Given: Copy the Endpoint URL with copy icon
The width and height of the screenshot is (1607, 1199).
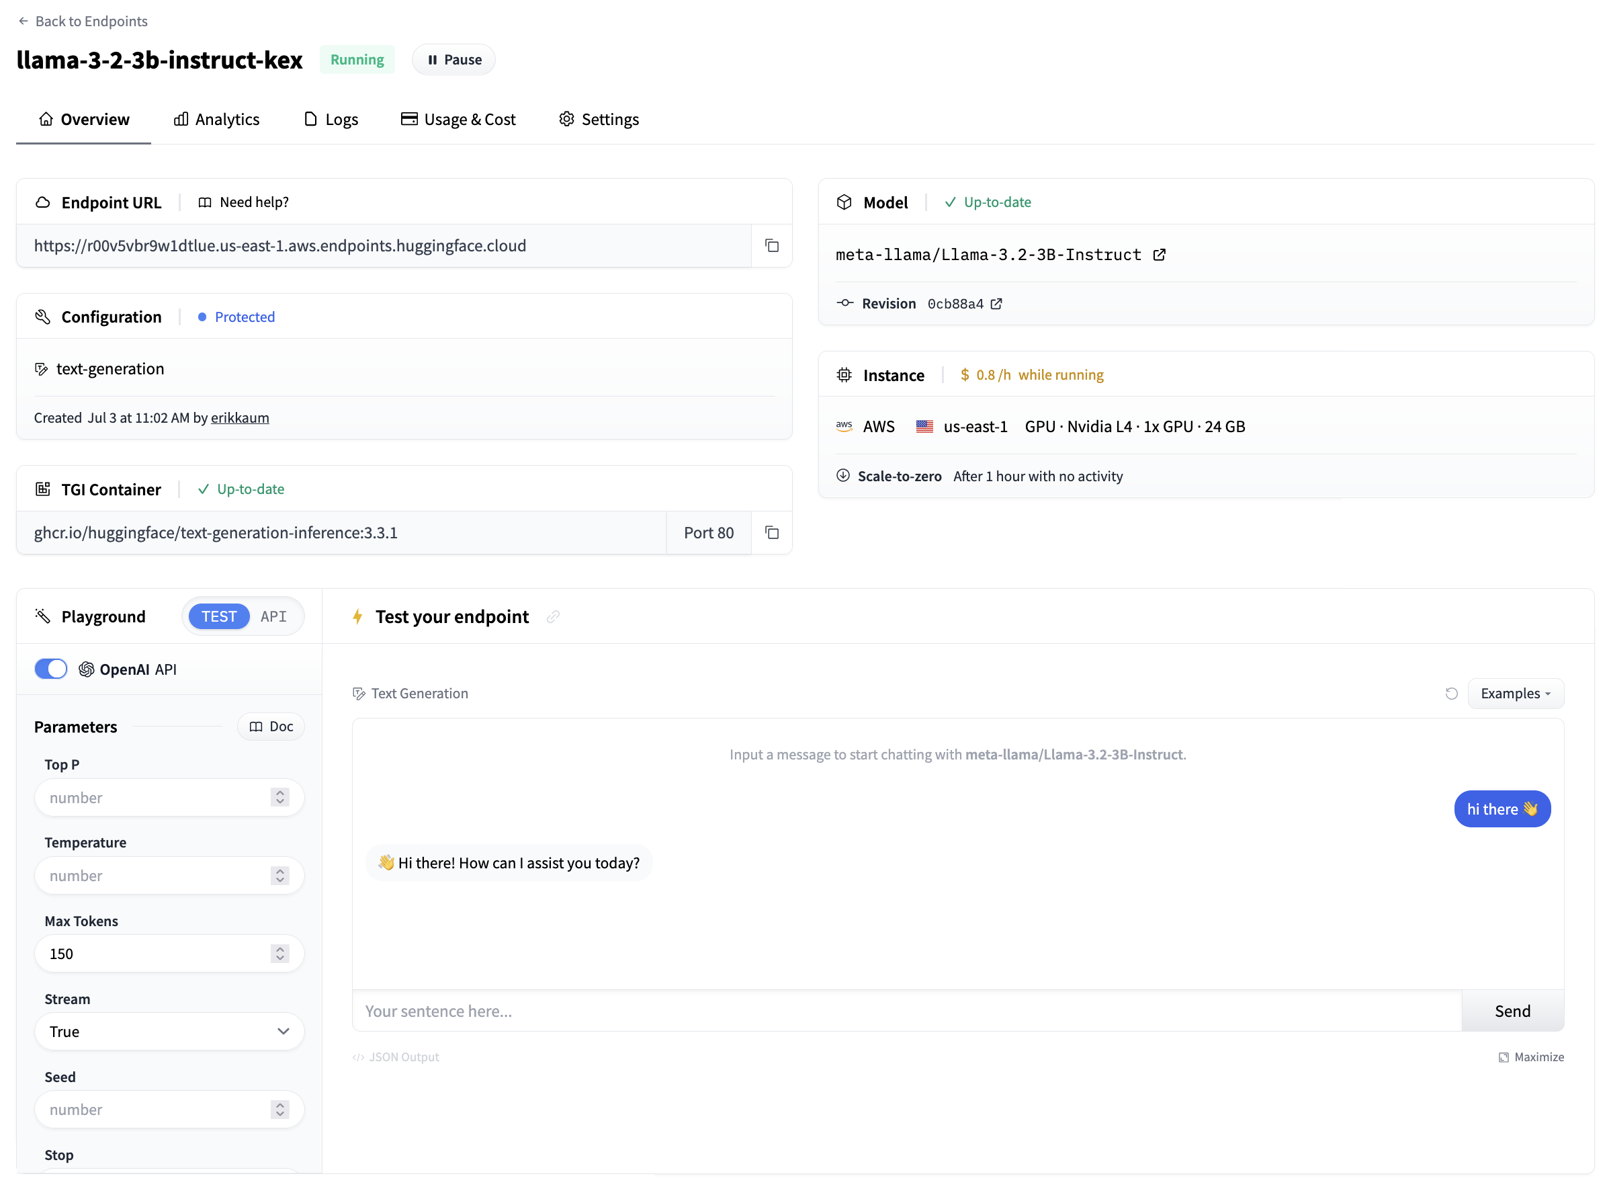Looking at the screenshot, I should (x=771, y=245).
